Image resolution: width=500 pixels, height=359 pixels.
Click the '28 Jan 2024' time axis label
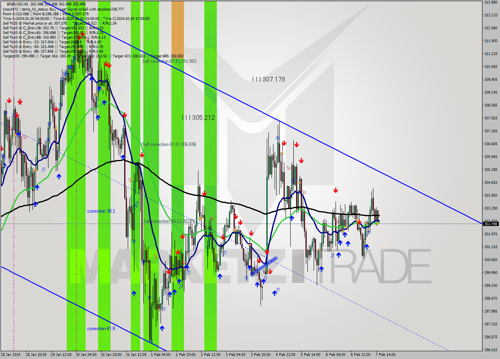11,355
